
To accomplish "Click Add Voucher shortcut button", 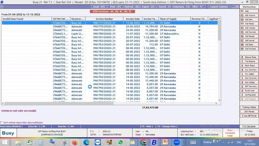I will (x=249, y=28).
